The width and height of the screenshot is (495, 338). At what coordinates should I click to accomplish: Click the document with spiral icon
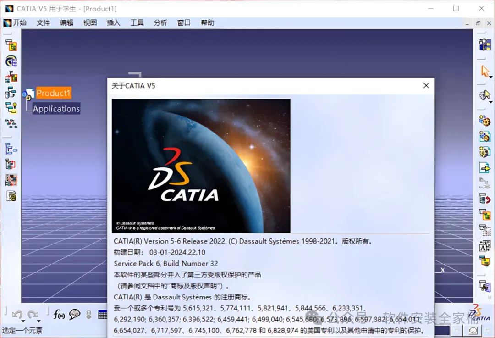click(11, 196)
